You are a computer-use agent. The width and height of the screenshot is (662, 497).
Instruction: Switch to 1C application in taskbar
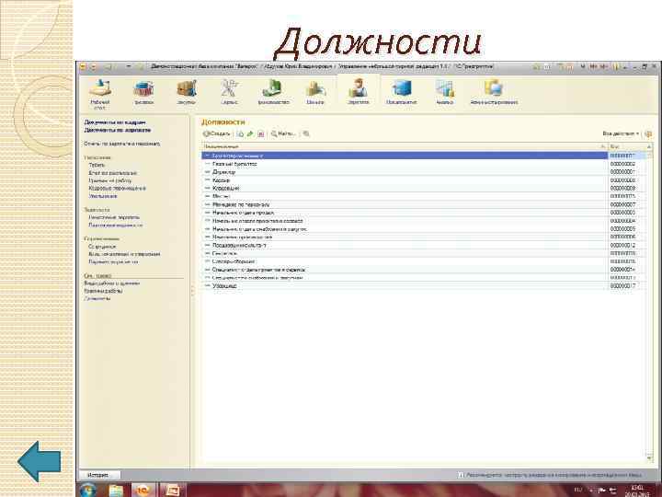coord(143,491)
